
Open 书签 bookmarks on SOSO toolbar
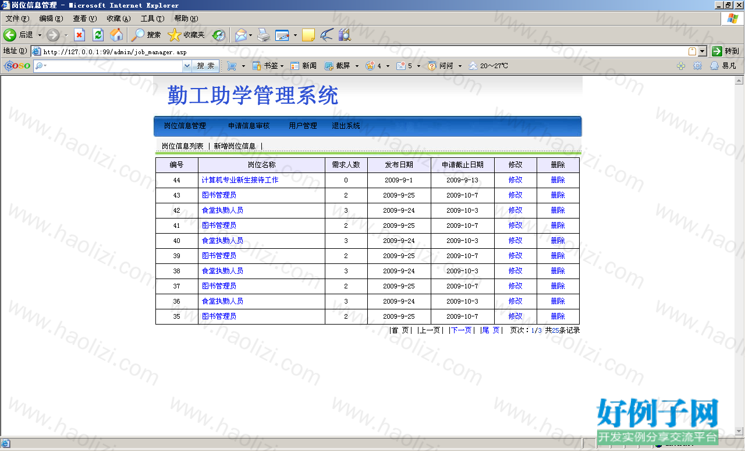tap(265, 66)
